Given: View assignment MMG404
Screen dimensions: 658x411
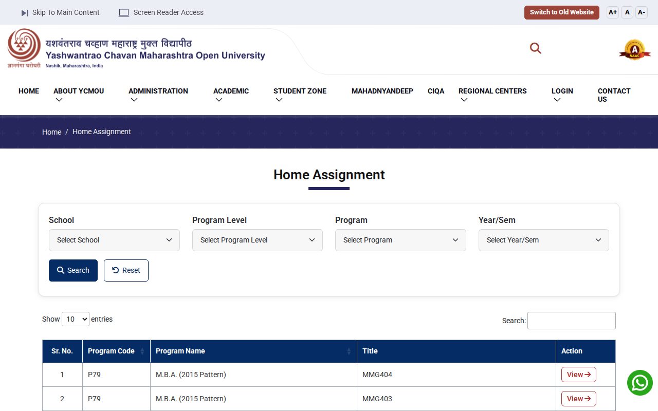Looking at the screenshot, I should tap(579, 375).
